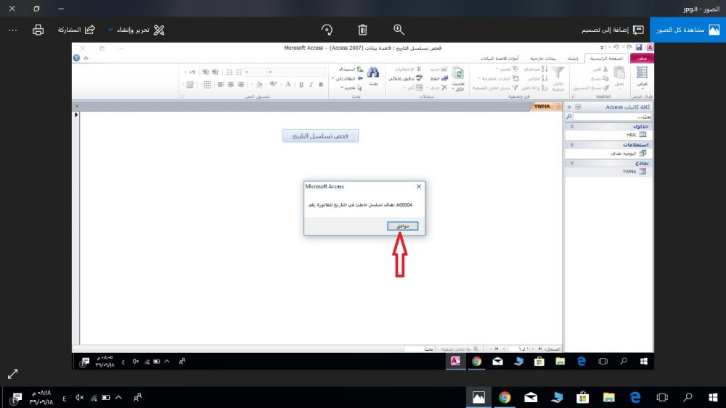Open Windows Start menu on the bottom taskbar
Image resolution: width=726 pixels, height=408 pixels.
click(714, 397)
